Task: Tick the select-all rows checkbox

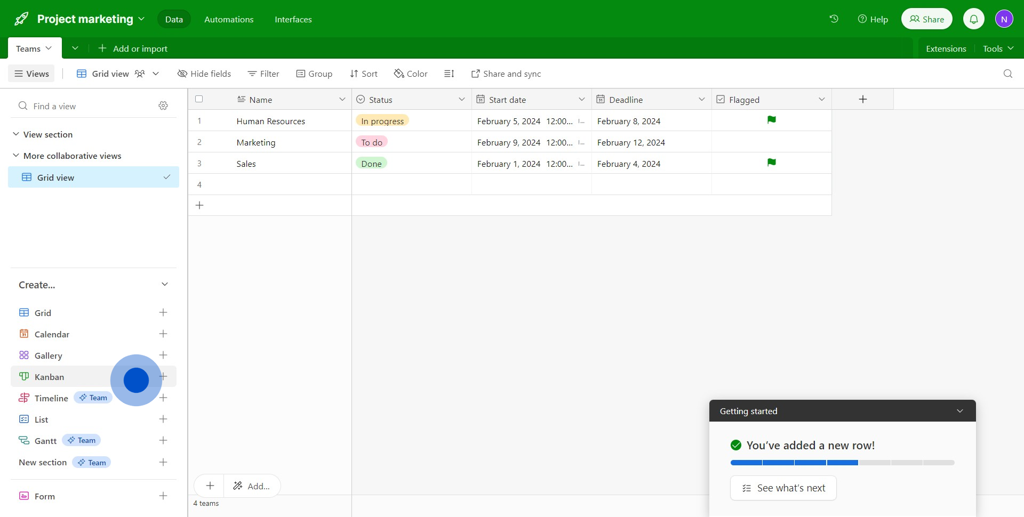Action: (x=199, y=99)
